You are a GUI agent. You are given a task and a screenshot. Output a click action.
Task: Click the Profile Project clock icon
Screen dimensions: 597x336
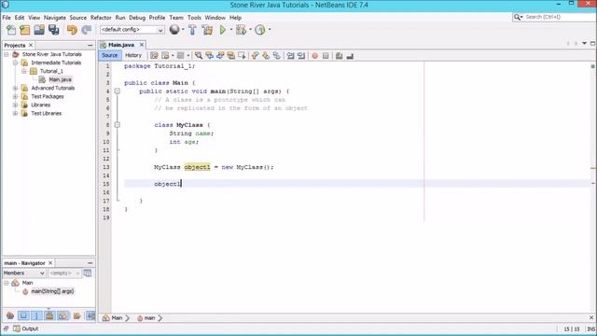pyautogui.click(x=260, y=30)
